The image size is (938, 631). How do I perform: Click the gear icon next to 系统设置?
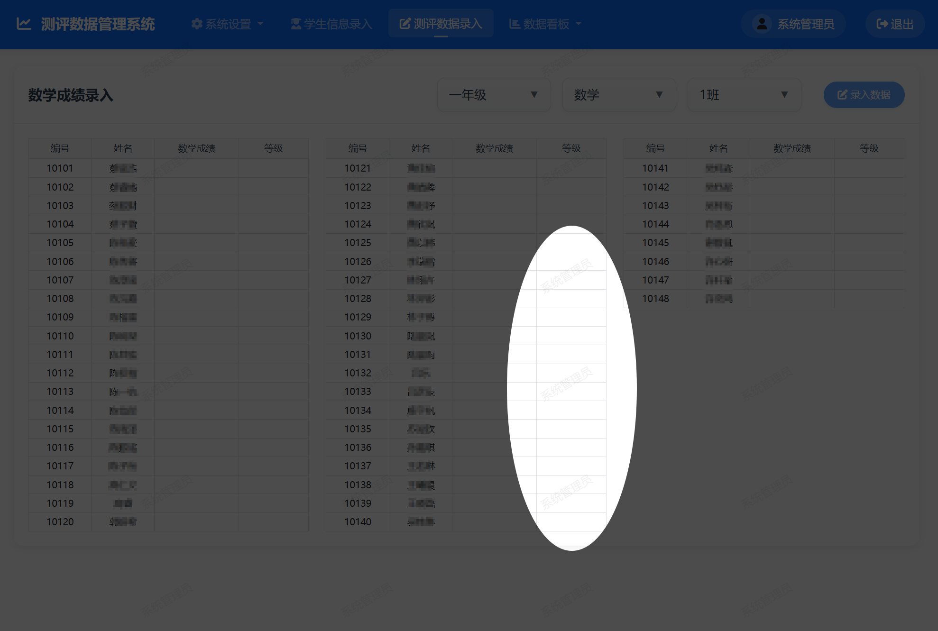[196, 24]
